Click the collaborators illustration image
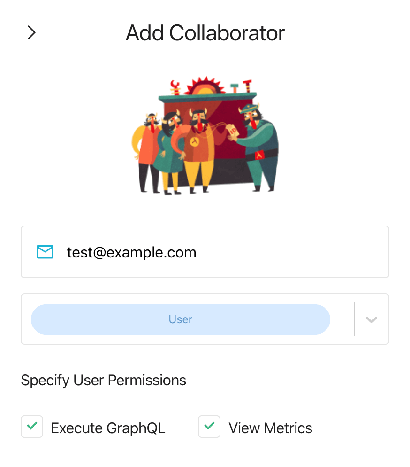The height and width of the screenshot is (467, 410). 205,136
